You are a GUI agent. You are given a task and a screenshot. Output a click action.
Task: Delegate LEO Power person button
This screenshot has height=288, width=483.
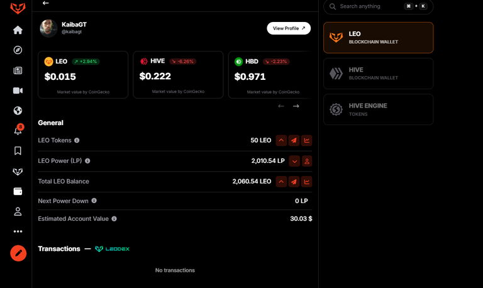coord(307,161)
